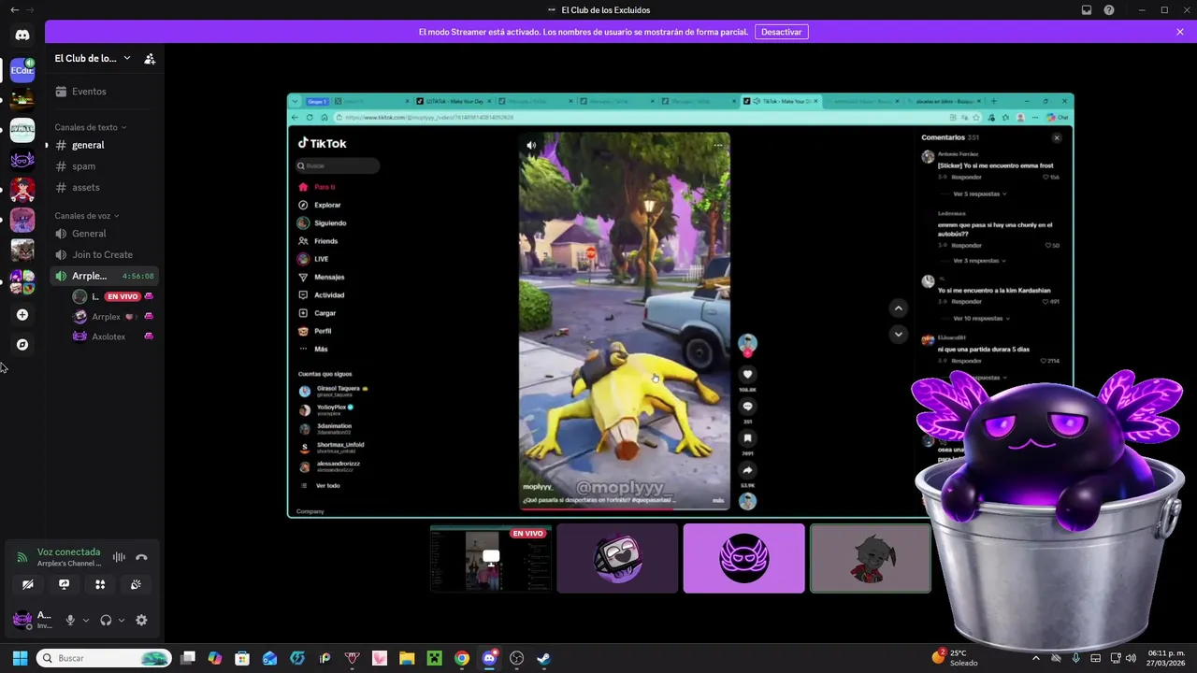Open File Explorer from the taskbar
The height and width of the screenshot is (673, 1197).
407,658
